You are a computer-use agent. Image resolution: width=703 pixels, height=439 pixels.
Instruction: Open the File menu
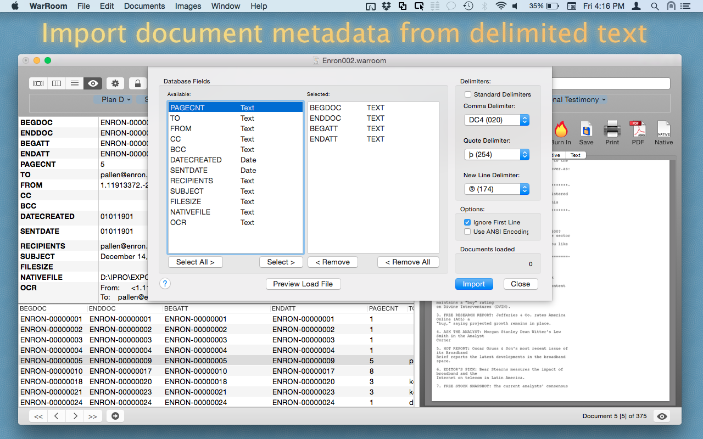[83, 6]
